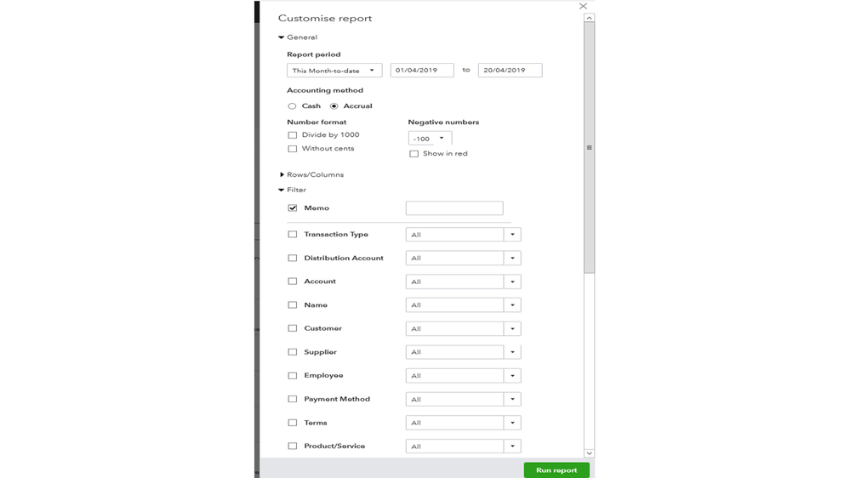Screen dimensions: 850x478
Task: Enable Divide by 1000 checkbox
Action: coord(293,135)
